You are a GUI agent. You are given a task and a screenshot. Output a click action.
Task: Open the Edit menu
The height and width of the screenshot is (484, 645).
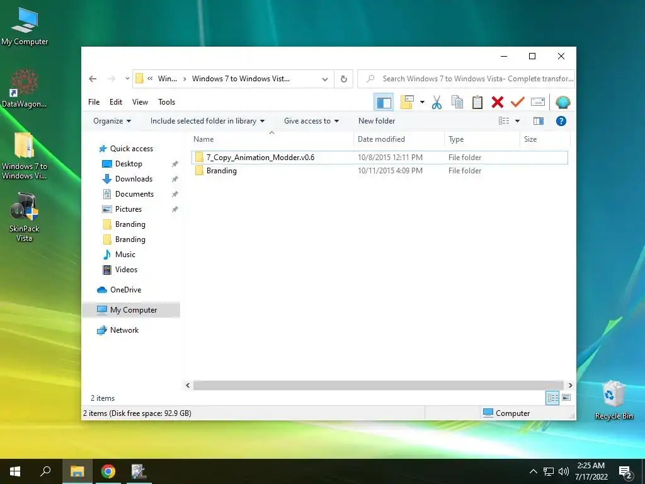pyautogui.click(x=116, y=102)
